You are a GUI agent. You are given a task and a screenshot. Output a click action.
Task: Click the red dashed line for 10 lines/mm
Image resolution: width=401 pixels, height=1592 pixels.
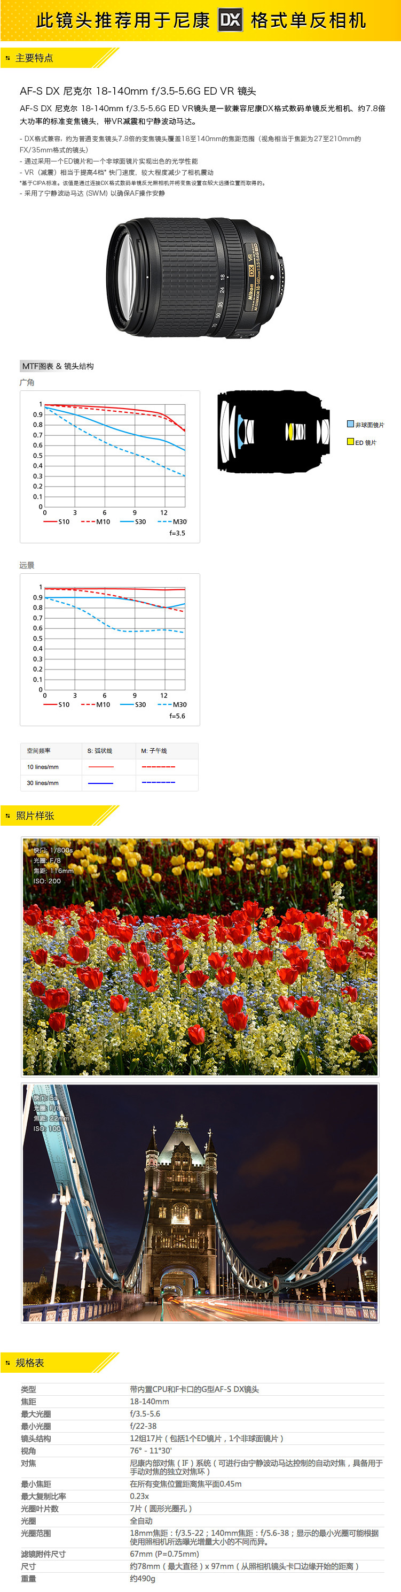[x=159, y=766]
